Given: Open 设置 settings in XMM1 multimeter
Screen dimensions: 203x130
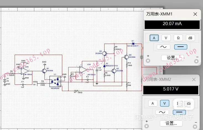Looking at the screenshot, I should (172, 58).
